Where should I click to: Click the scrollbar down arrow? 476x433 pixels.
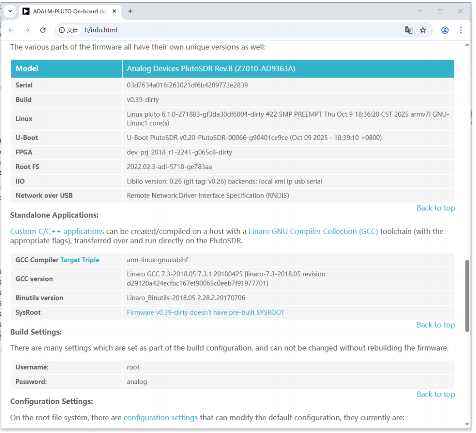point(467,424)
